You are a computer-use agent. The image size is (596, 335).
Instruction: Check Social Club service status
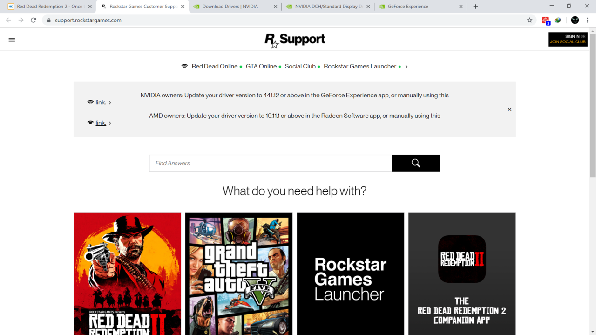click(300, 66)
